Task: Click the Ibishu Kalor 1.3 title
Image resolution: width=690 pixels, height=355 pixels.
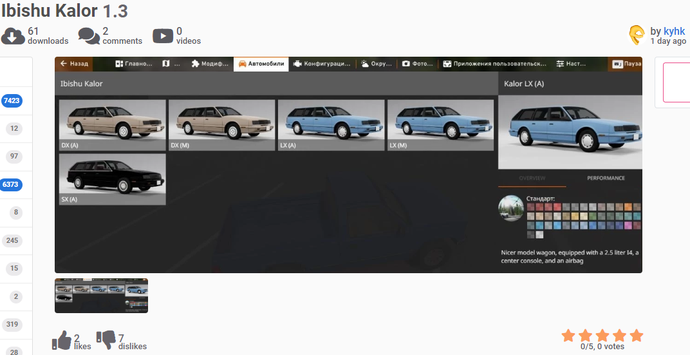Action: coord(64,11)
